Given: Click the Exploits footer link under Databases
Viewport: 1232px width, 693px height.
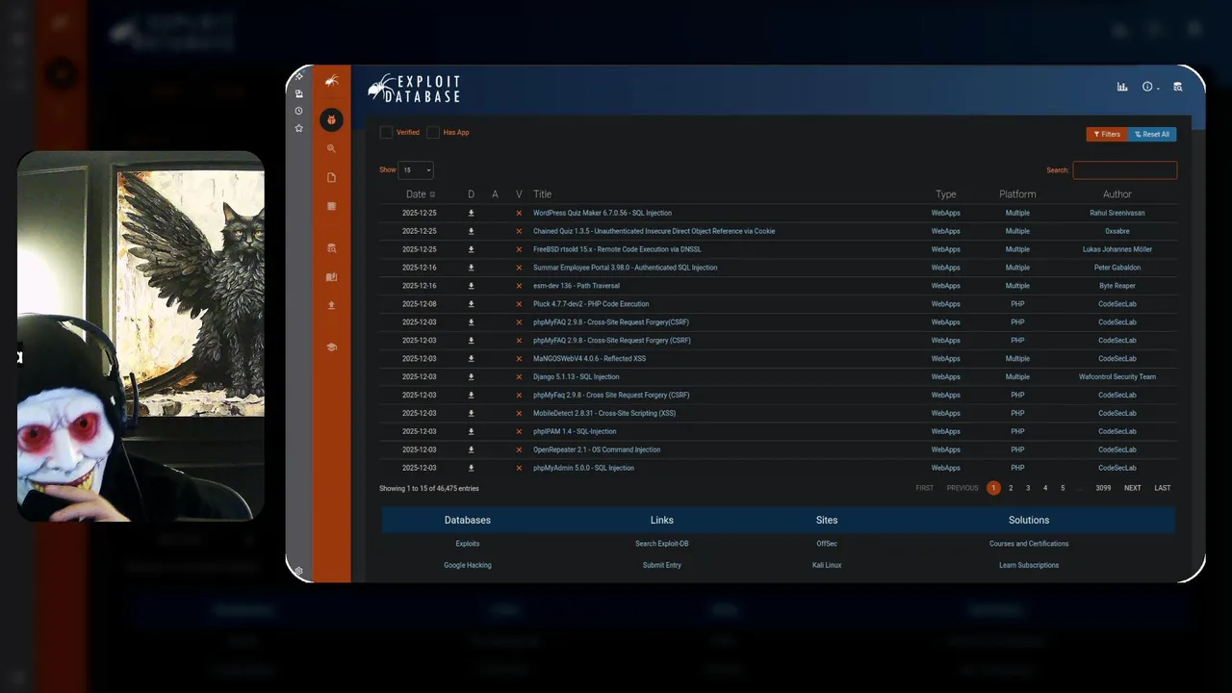Looking at the screenshot, I should pyautogui.click(x=468, y=544).
